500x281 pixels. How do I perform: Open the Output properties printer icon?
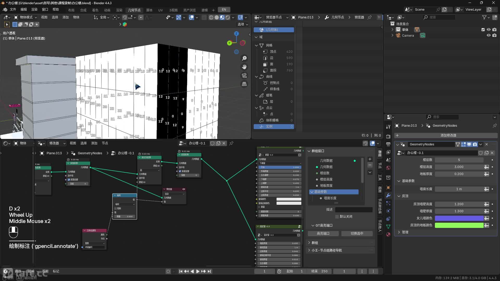coord(388,144)
